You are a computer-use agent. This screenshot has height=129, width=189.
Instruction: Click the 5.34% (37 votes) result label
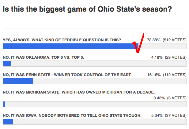coord(169,116)
